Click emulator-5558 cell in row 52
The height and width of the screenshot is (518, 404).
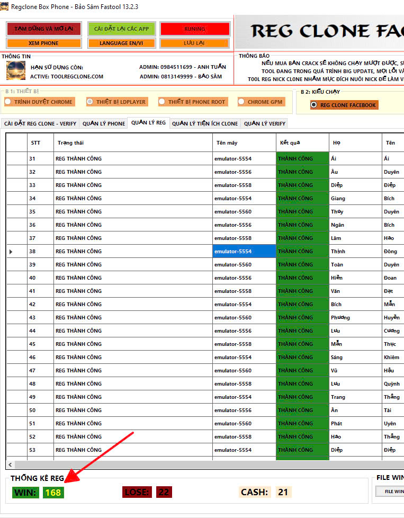244,436
